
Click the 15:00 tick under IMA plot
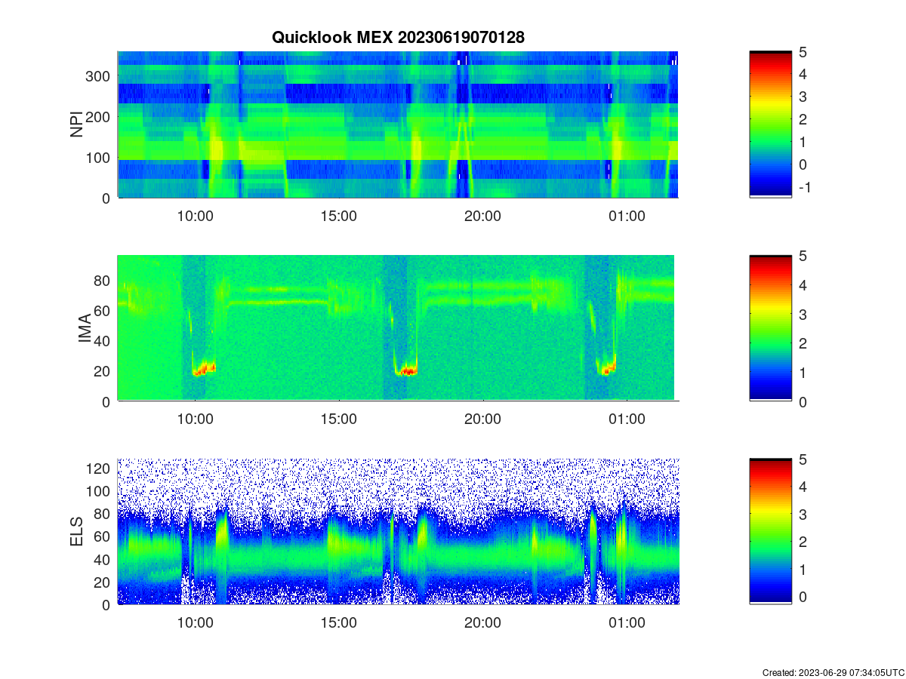coord(339,419)
